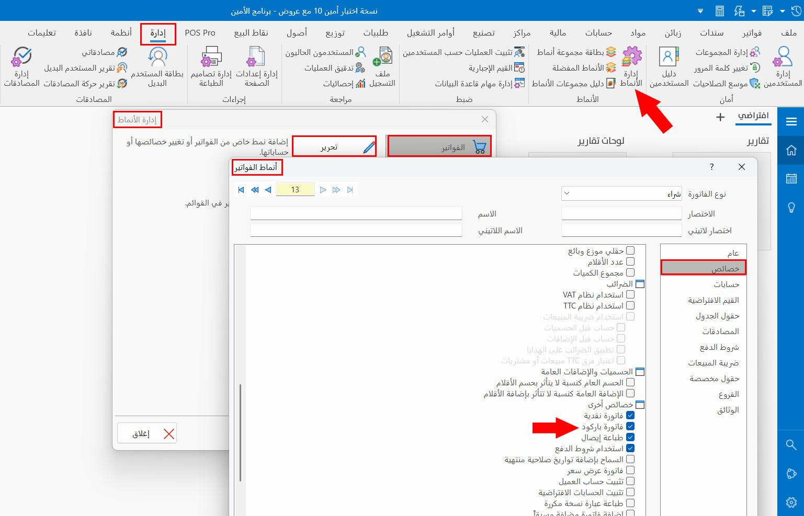Click the تحرير button

(334, 146)
